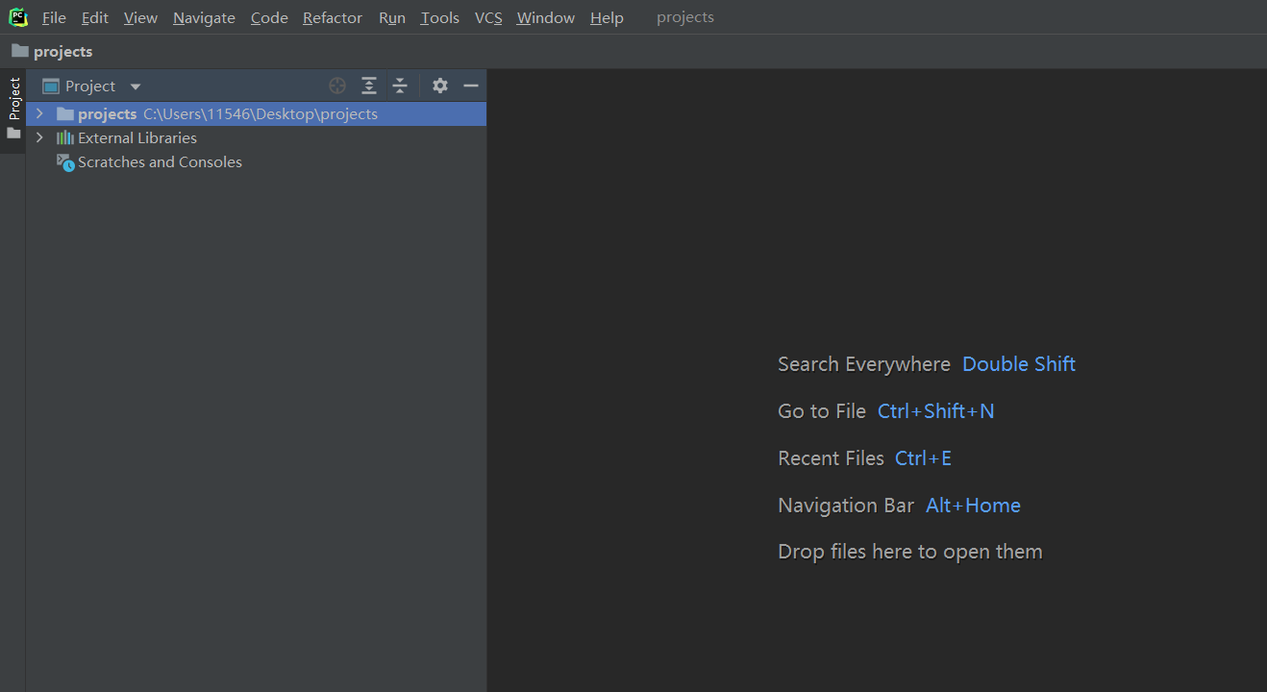Viewport: 1267px width, 692px height.
Task: Open Project panel settings gear
Action: tap(440, 86)
